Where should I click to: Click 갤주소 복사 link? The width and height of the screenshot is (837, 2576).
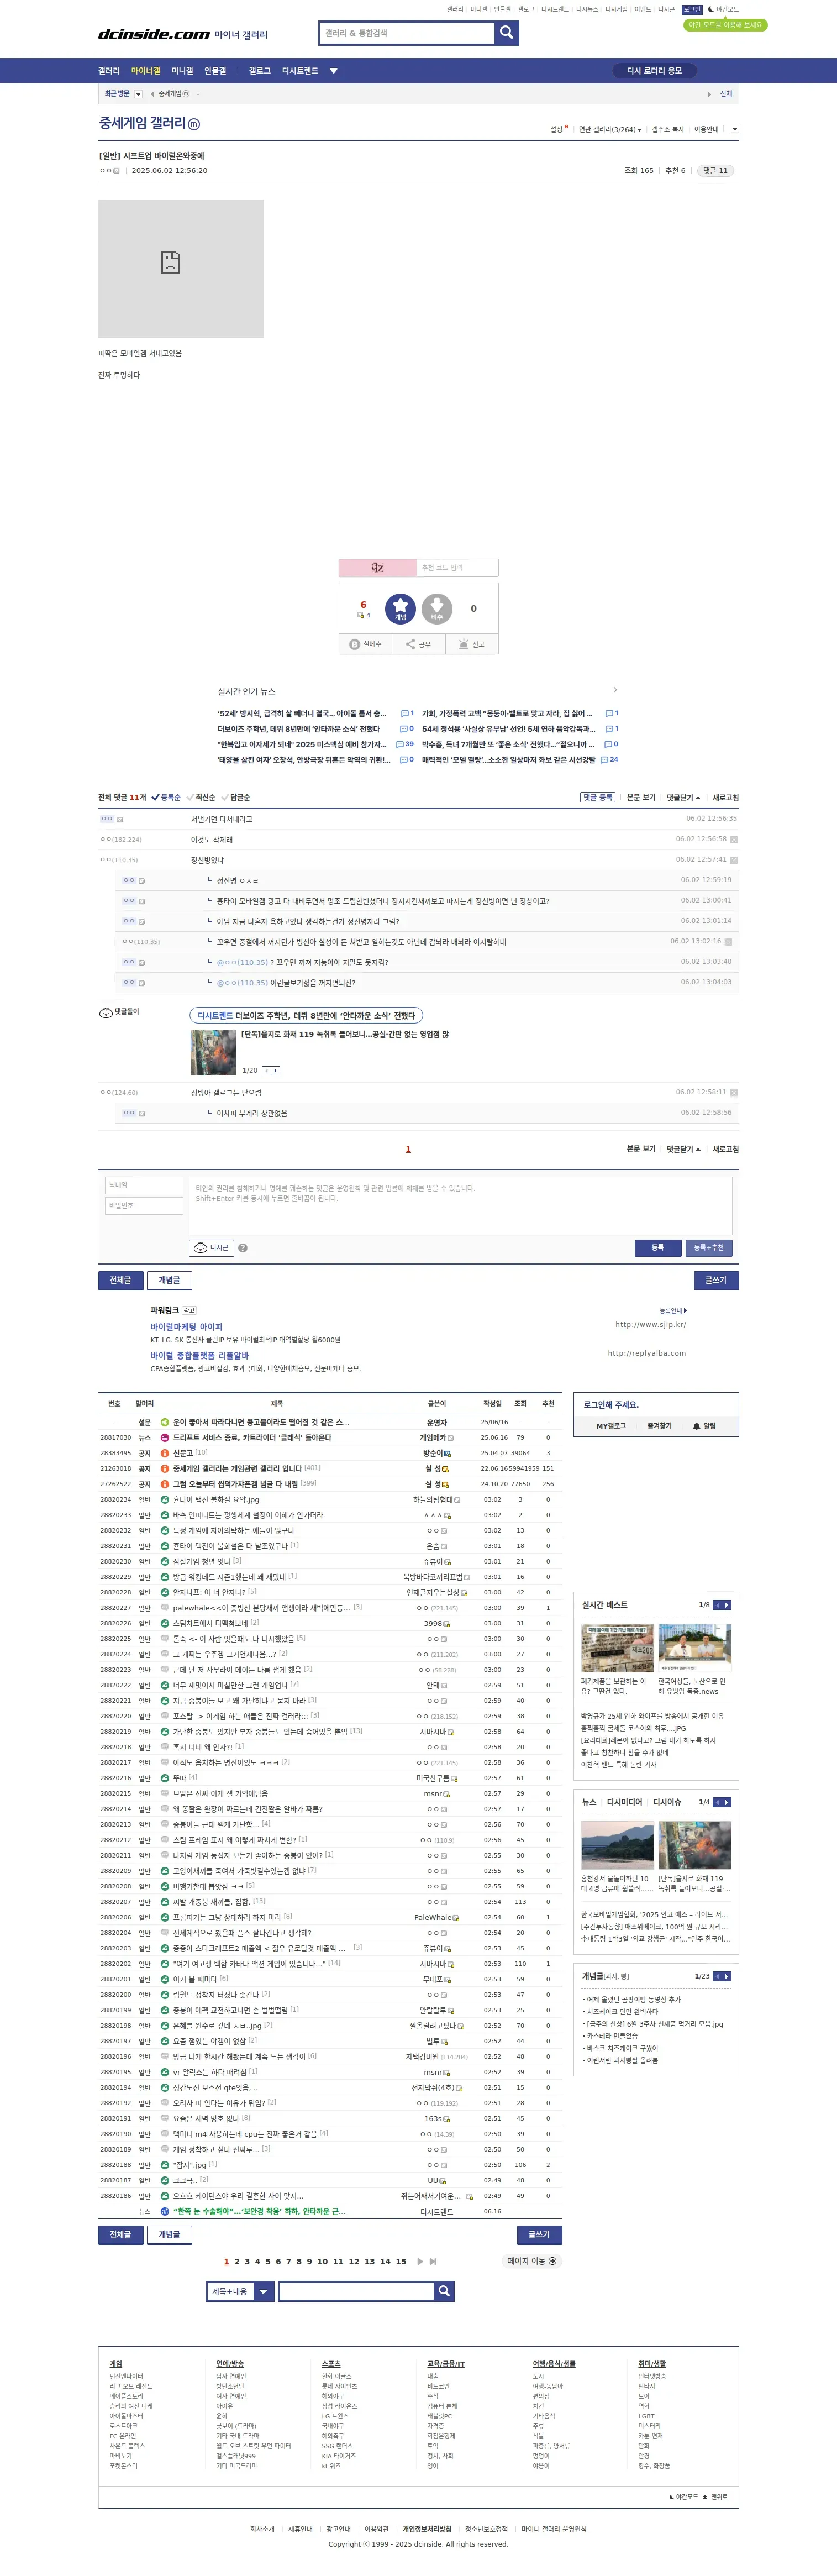coord(668,129)
